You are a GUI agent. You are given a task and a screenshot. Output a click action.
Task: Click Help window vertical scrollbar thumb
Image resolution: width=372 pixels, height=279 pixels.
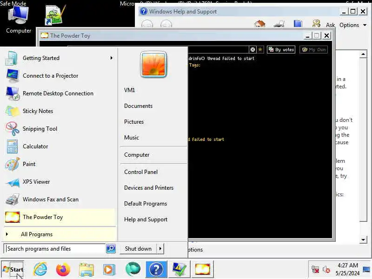[x=363, y=140]
